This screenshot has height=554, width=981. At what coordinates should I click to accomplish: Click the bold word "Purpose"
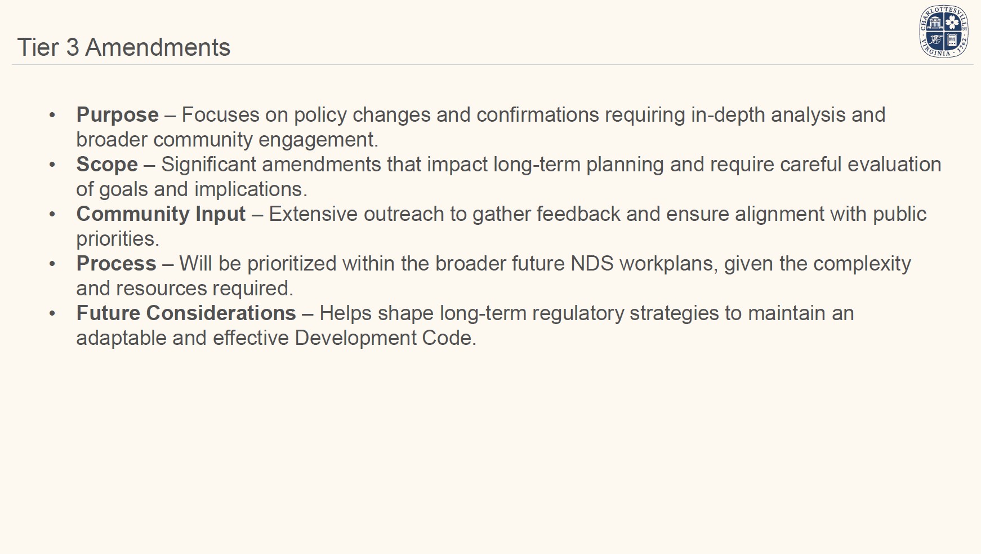click(117, 115)
